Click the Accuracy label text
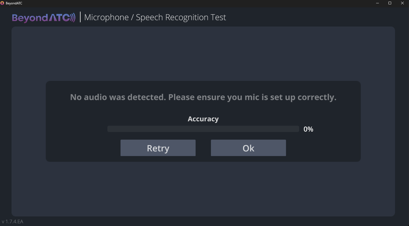The image size is (409, 226). [x=203, y=119]
